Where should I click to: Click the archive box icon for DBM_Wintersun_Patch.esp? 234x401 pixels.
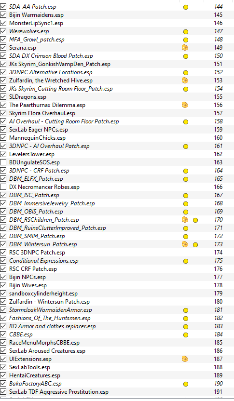coord(185,244)
